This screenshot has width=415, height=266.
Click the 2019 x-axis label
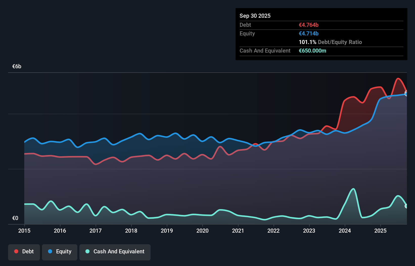pyautogui.click(x=167, y=231)
